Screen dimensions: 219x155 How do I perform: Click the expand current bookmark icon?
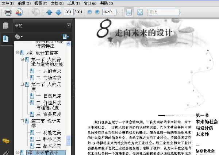66,37
